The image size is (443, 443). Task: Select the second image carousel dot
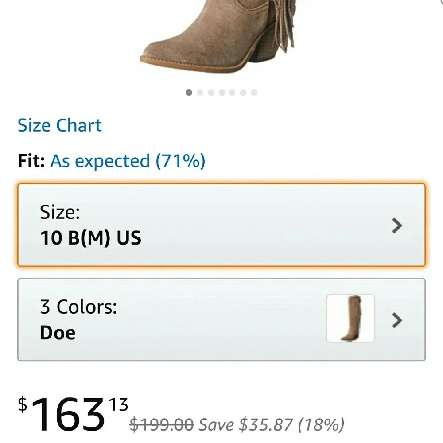pyautogui.click(x=199, y=92)
